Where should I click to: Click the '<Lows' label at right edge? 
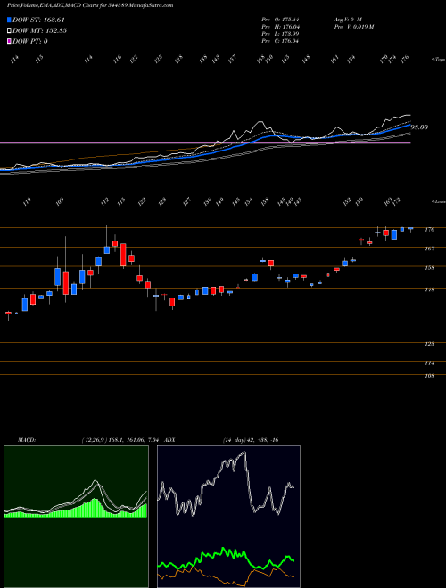click(439, 201)
